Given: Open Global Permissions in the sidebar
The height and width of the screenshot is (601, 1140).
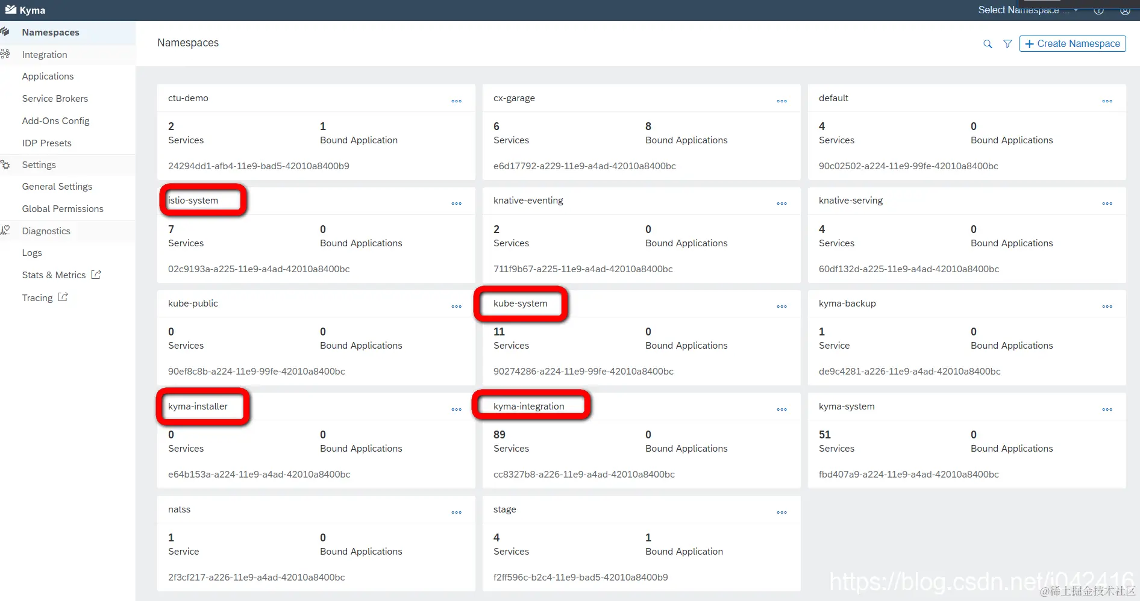Looking at the screenshot, I should pos(63,209).
